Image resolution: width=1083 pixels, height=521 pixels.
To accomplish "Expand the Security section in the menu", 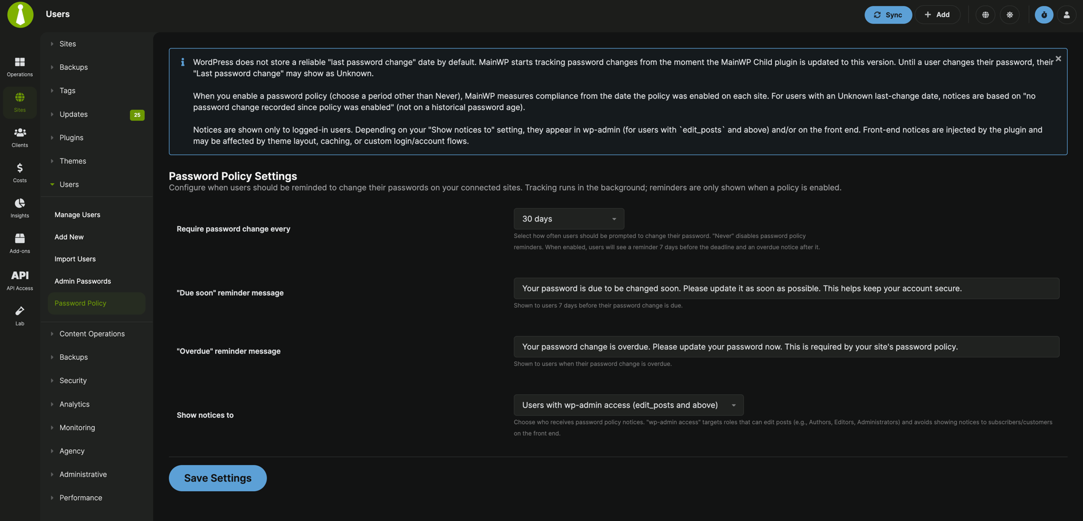I will [x=72, y=381].
